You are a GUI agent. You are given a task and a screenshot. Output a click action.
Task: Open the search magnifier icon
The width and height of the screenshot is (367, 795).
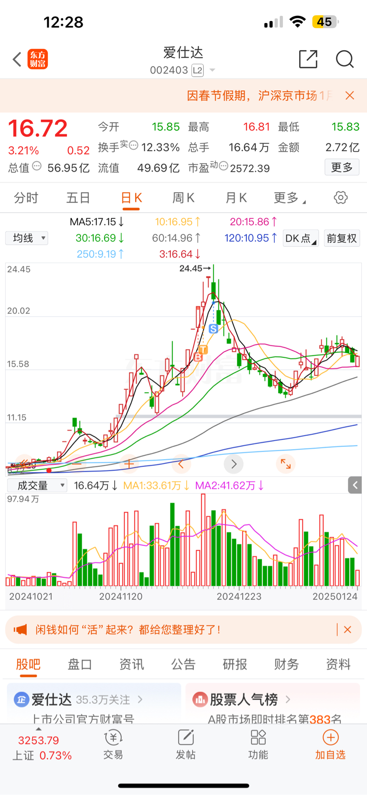coord(345,59)
